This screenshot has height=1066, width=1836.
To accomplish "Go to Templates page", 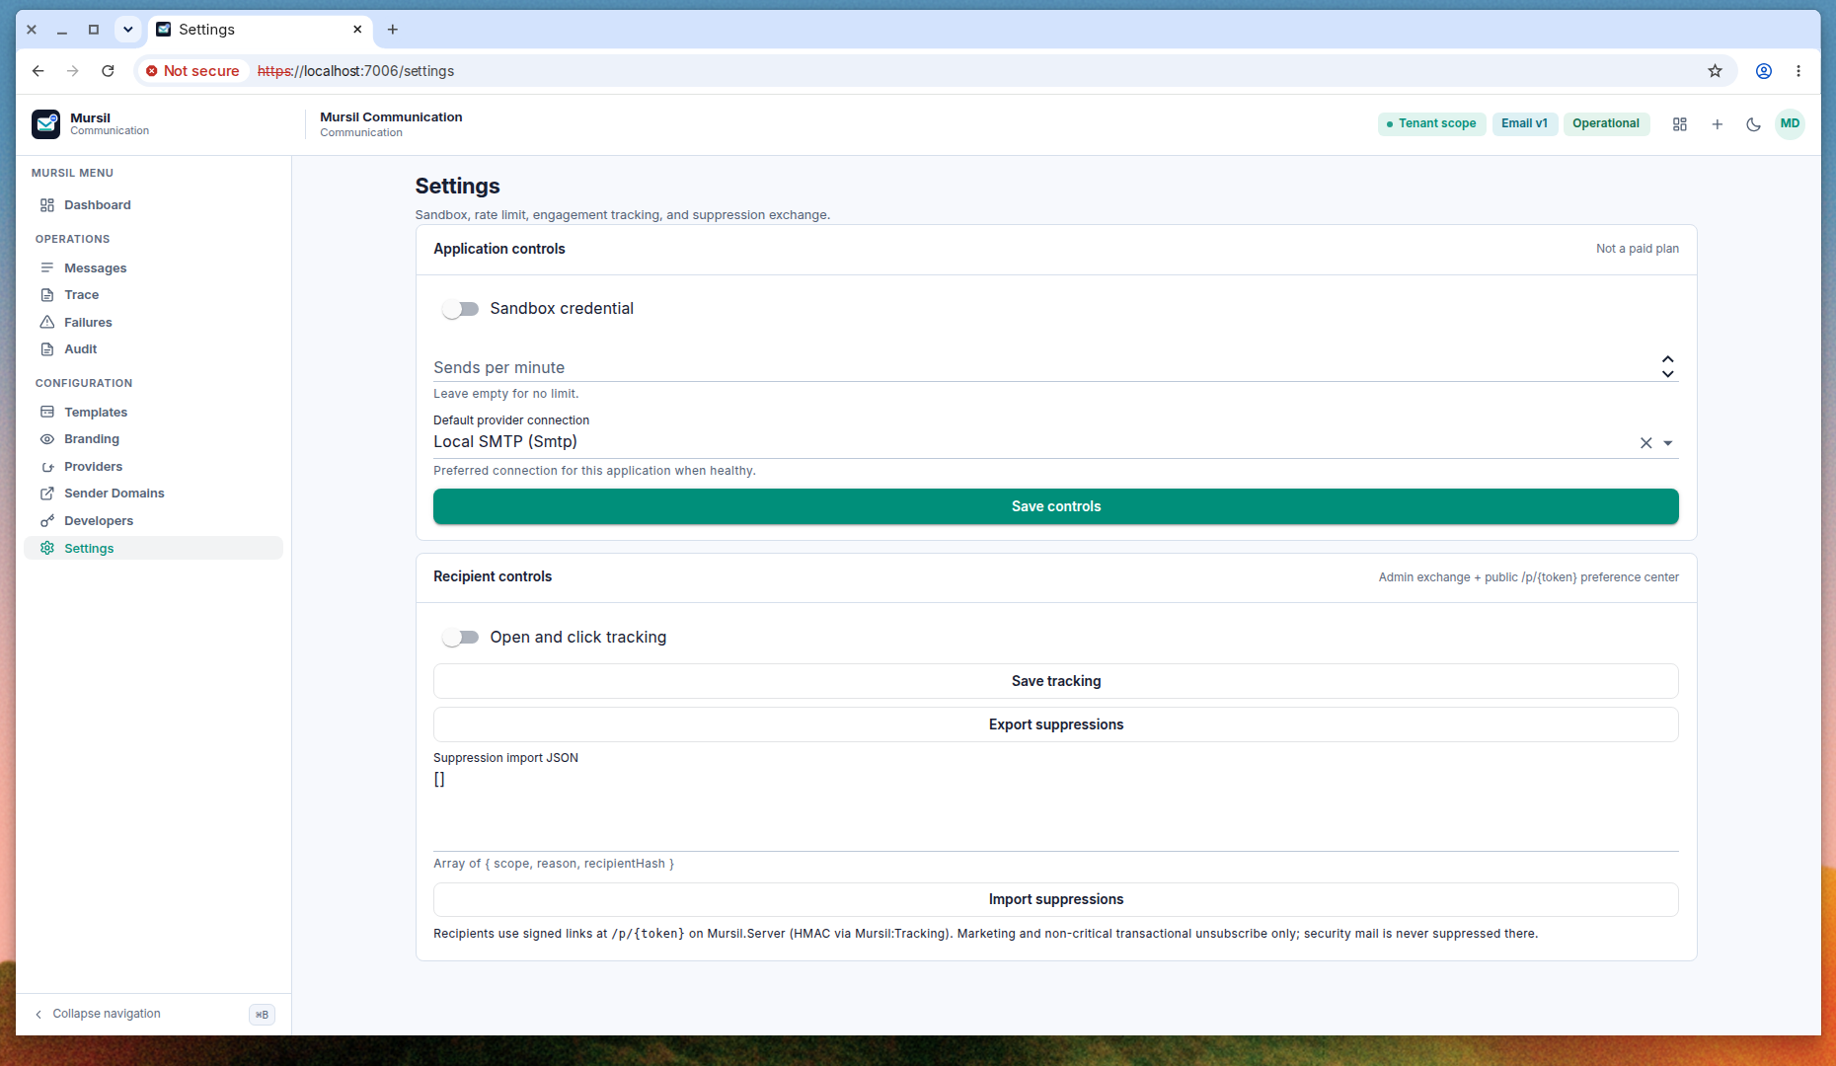I will [153, 413].
